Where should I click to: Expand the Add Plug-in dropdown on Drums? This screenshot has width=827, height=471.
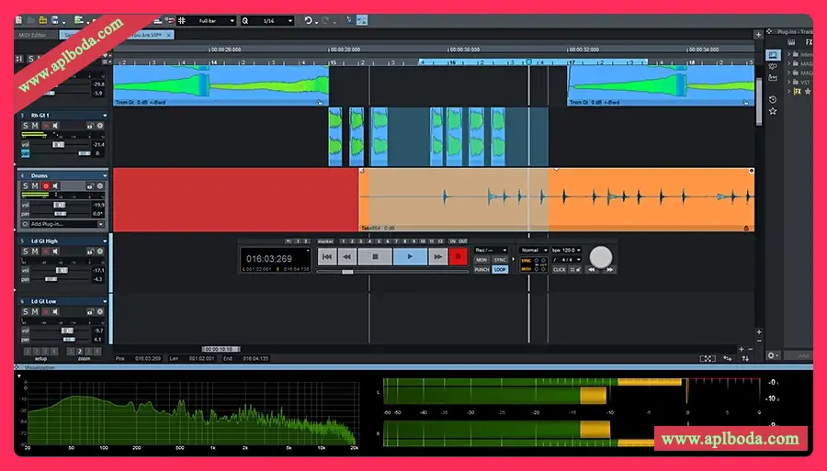click(x=101, y=224)
